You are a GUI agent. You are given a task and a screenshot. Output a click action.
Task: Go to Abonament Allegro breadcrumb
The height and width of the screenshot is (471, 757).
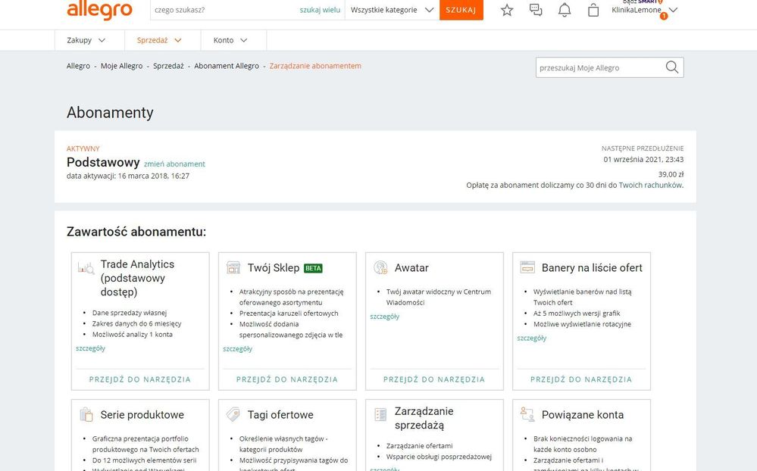[227, 66]
